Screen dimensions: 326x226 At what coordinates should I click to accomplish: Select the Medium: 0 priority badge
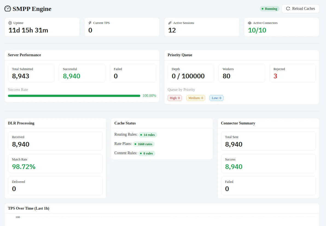[196, 98]
